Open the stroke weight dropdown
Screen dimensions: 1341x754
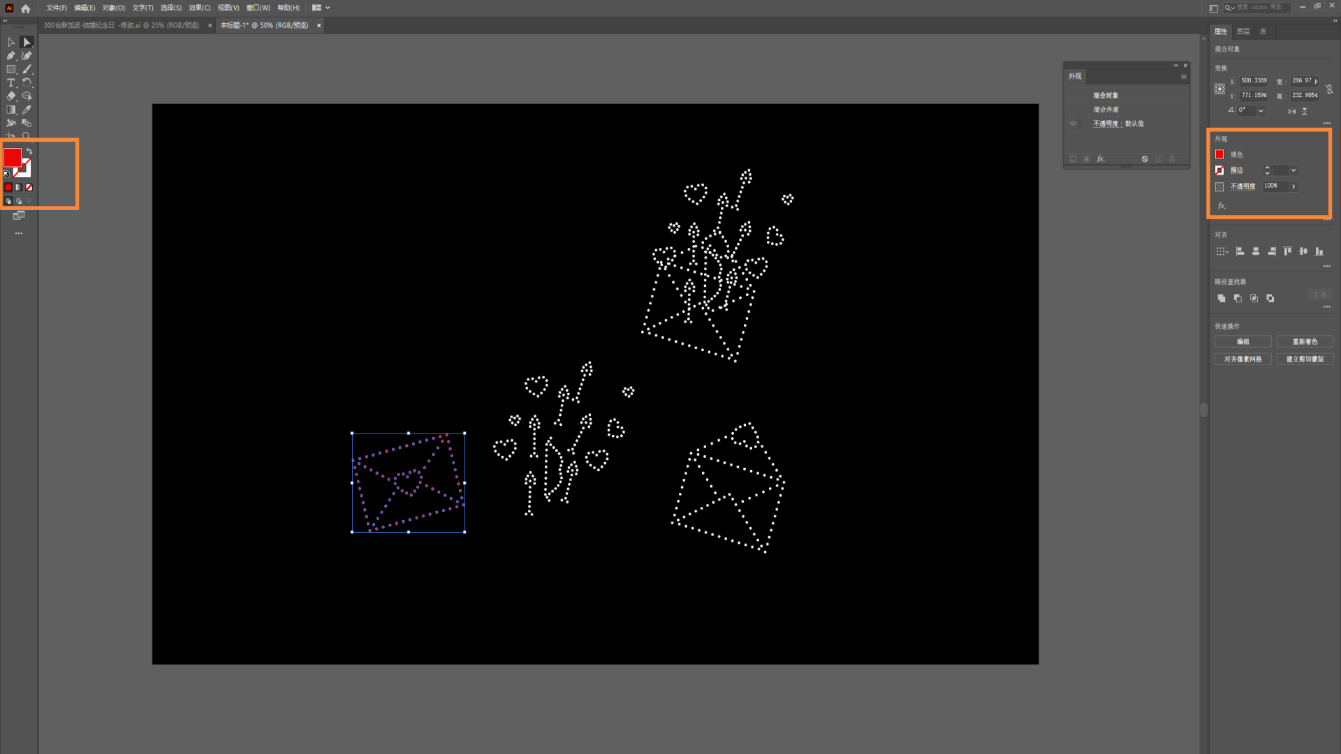pos(1294,170)
